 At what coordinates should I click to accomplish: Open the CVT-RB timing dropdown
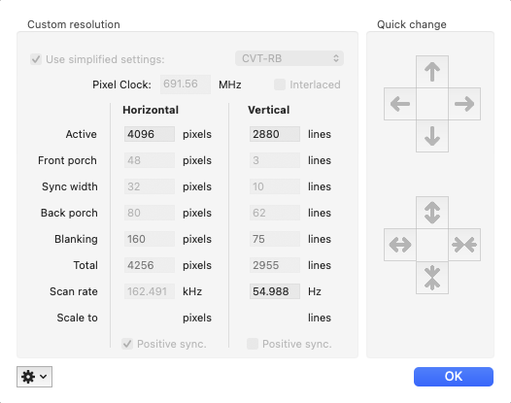pyautogui.click(x=290, y=58)
